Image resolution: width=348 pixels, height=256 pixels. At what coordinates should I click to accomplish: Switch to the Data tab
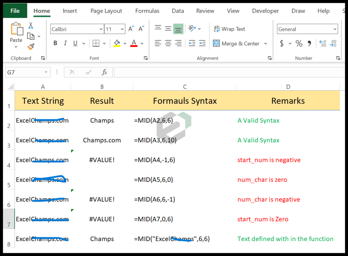[178, 11]
